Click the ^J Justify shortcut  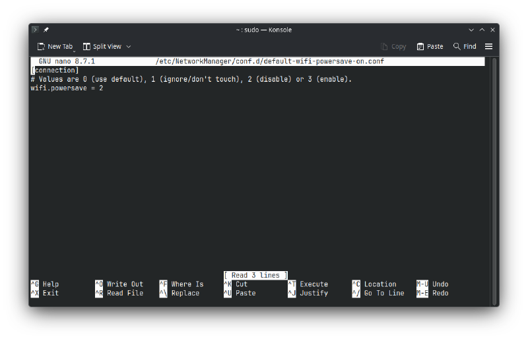[308, 294]
